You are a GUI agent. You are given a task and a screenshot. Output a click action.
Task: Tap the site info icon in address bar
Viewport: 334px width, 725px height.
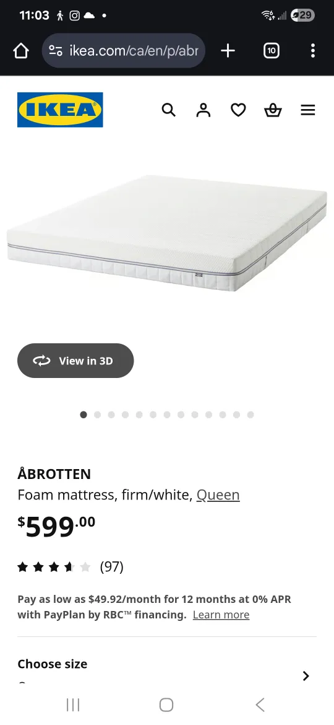click(56, 51)
